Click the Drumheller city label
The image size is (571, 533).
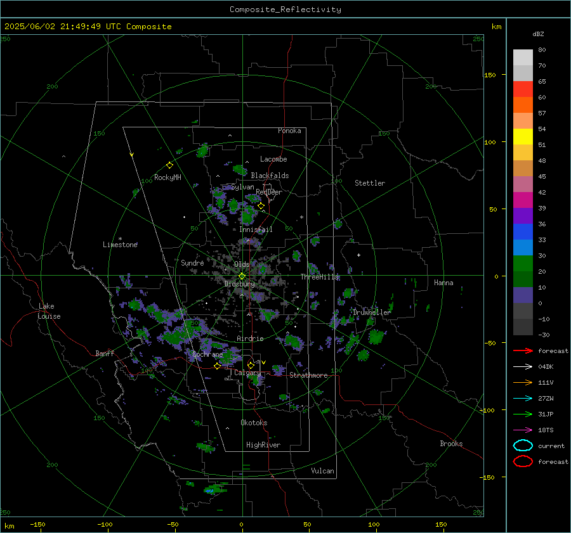372,312
